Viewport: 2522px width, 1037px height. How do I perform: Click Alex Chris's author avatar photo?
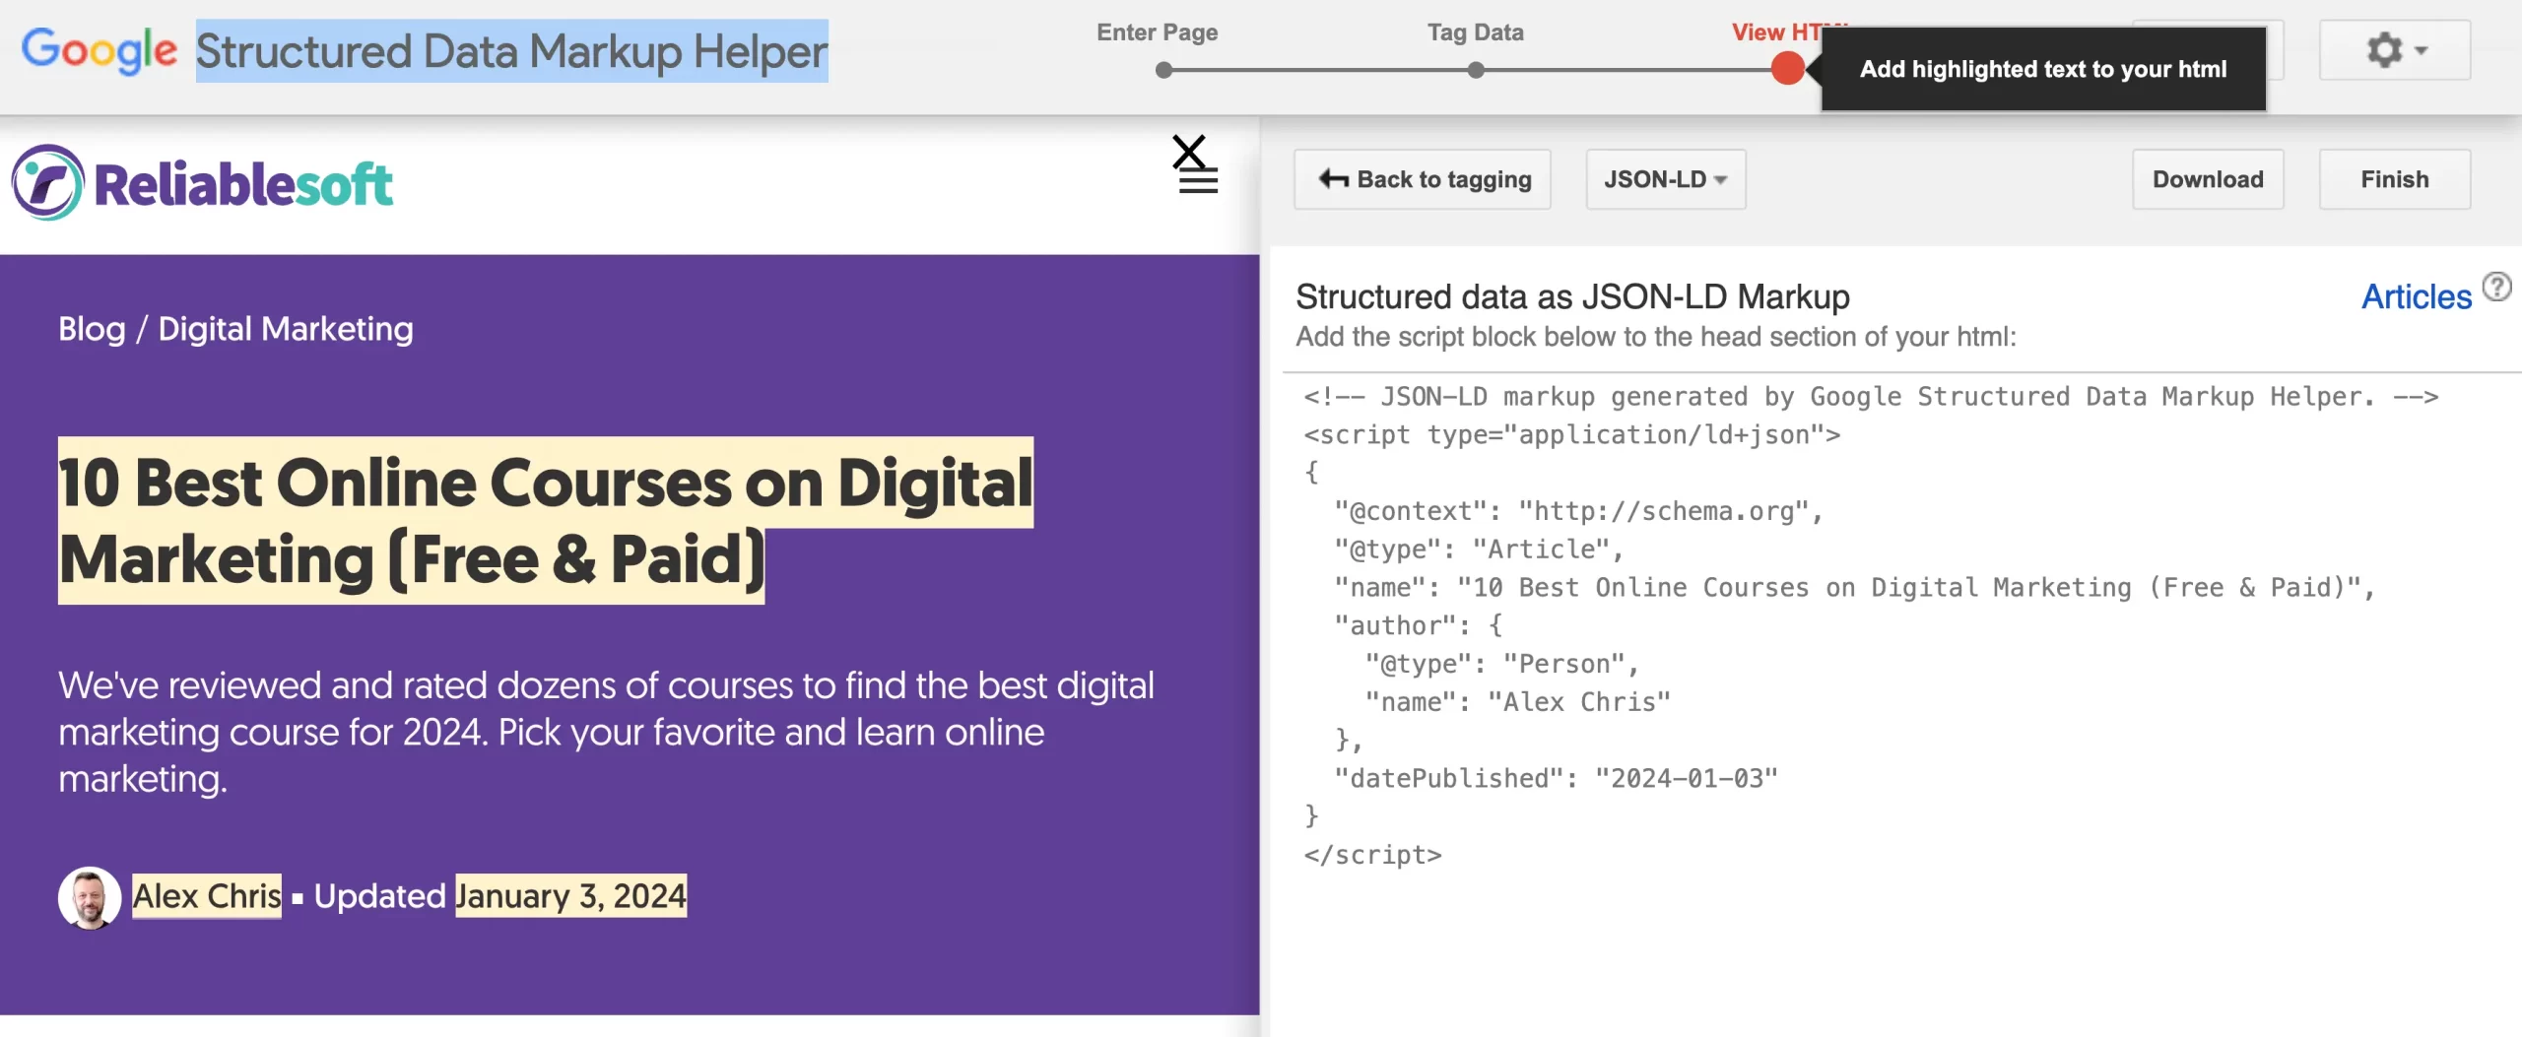tap(90, 897)
